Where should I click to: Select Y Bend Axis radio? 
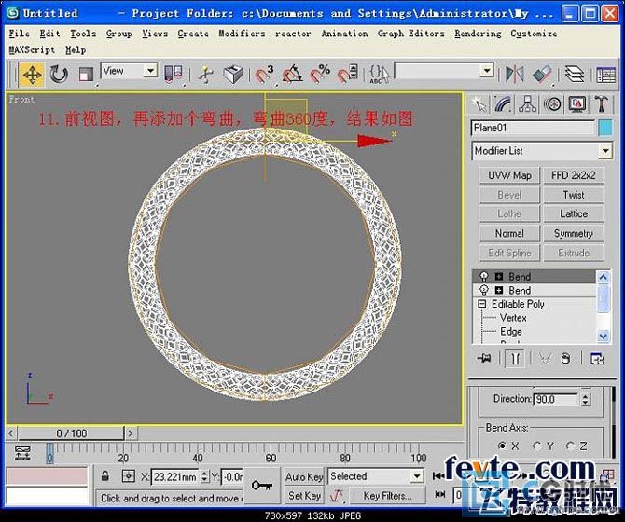click(537, 446)
